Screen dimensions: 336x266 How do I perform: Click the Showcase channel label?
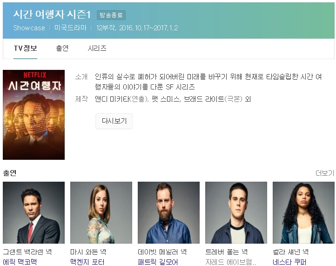tap(29, 28)
